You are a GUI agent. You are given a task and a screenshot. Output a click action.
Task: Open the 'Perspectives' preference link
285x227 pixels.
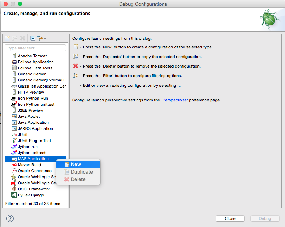[174, 100]
